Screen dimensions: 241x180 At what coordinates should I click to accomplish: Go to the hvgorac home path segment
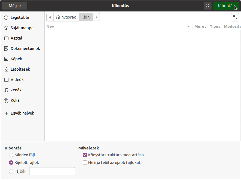coord(66,17)
